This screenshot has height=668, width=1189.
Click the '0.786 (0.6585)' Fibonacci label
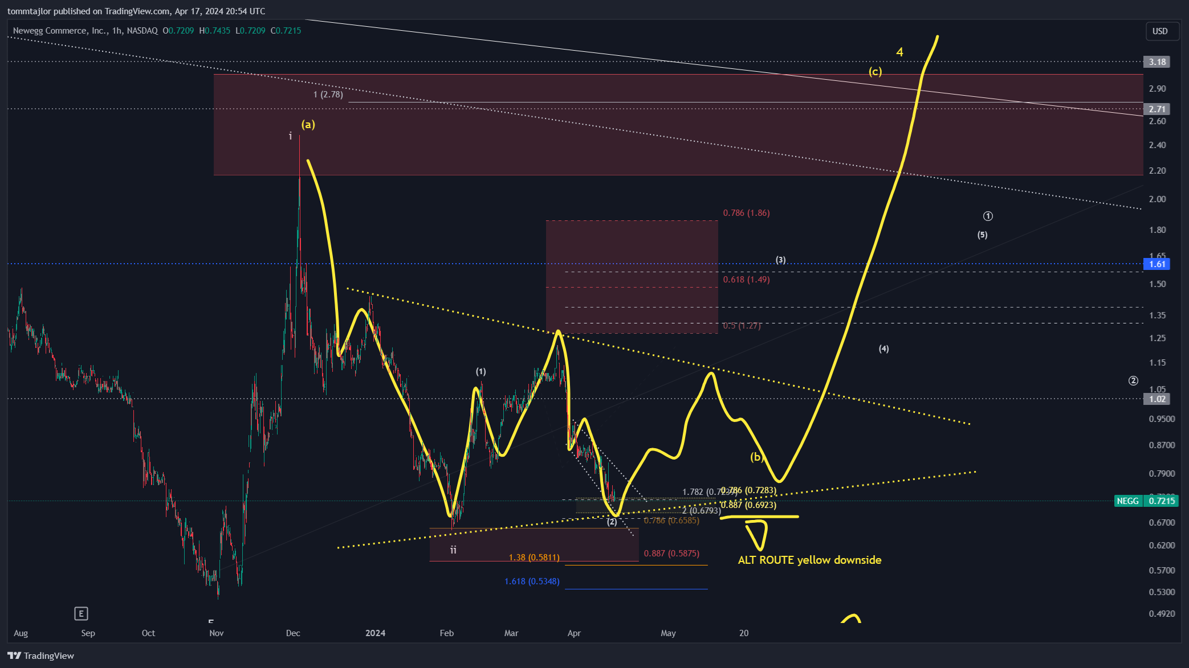pyautogui.click(x=671, y=521)
